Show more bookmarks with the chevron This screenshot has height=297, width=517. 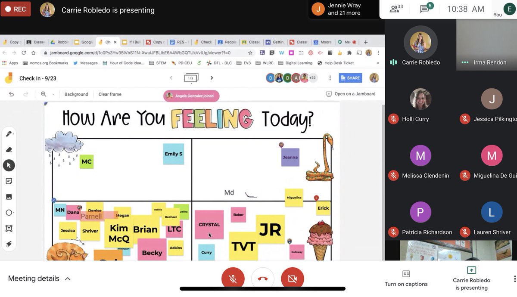[x=378, y=63]
